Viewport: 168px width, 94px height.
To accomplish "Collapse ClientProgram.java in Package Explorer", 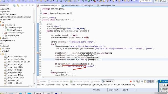I will coord(3,28).
